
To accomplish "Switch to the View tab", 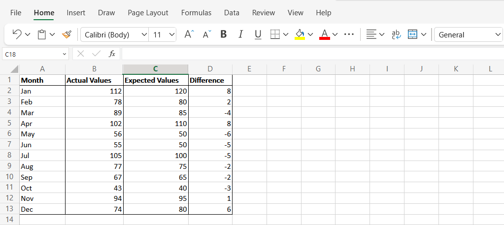I will click(x=296, y=13).
